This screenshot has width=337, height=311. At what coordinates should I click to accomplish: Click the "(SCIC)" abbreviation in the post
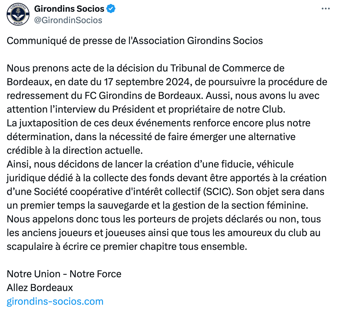pos(218,192)
